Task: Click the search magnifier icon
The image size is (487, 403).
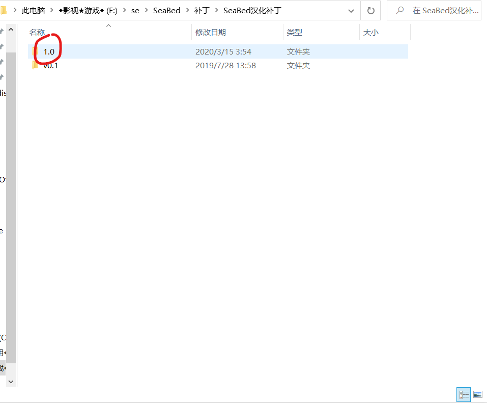Action: point(400,11)
